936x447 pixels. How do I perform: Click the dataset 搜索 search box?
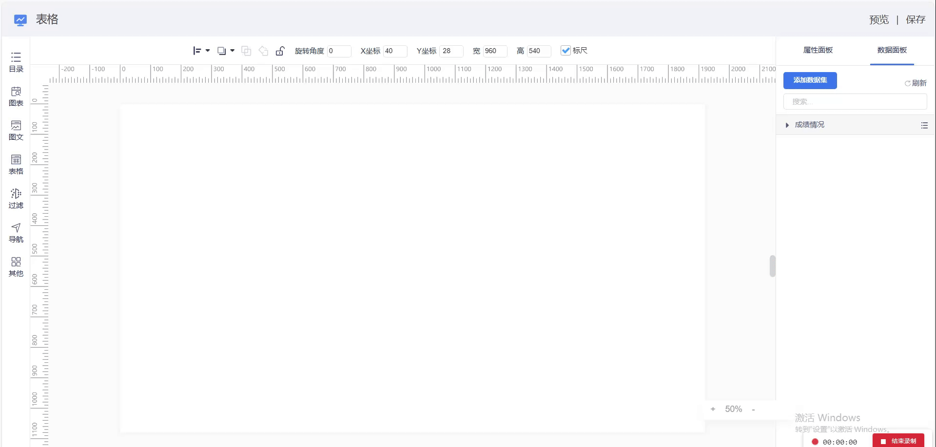point(855,101)
